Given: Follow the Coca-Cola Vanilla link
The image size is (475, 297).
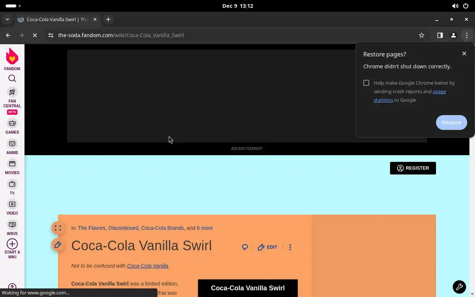Looking at the screenshot, I should click(148, 266).
